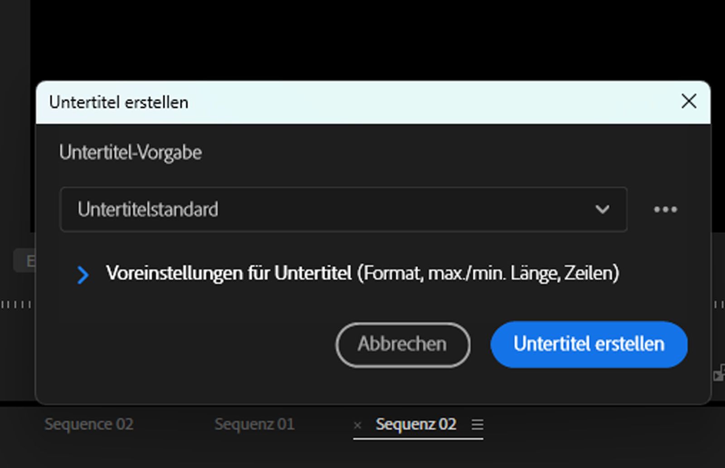Screen dimensions: 725x468
Task: Select the active Sequenz 02 tab
Action: coord(416,424)
